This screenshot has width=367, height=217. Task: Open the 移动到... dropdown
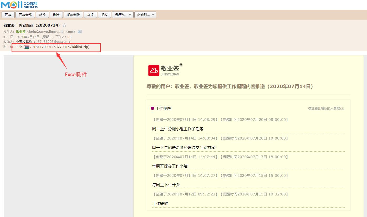click(x=145, y=15)
